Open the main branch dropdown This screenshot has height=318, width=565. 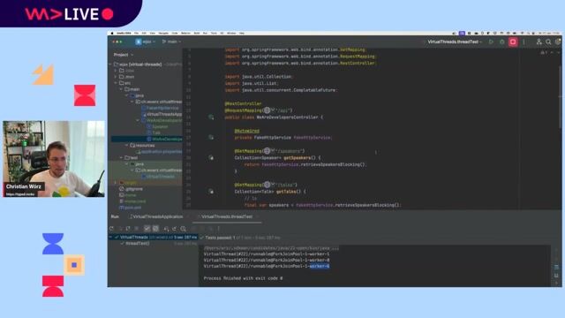pyautogui.click(x=172, y=42)
